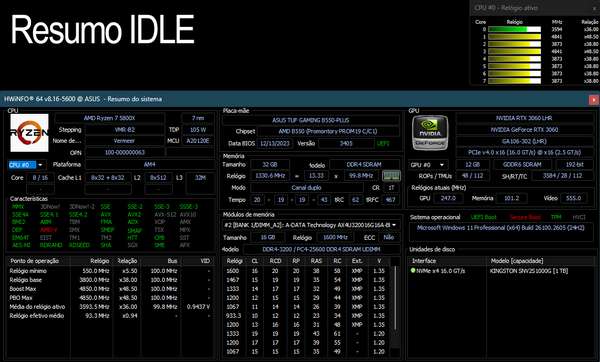Click the MCU A20120E field
This screenshot has height=362, width=600.
tap(198, 141)
